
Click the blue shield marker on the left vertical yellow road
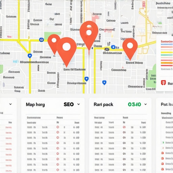(x=30, y=56)
